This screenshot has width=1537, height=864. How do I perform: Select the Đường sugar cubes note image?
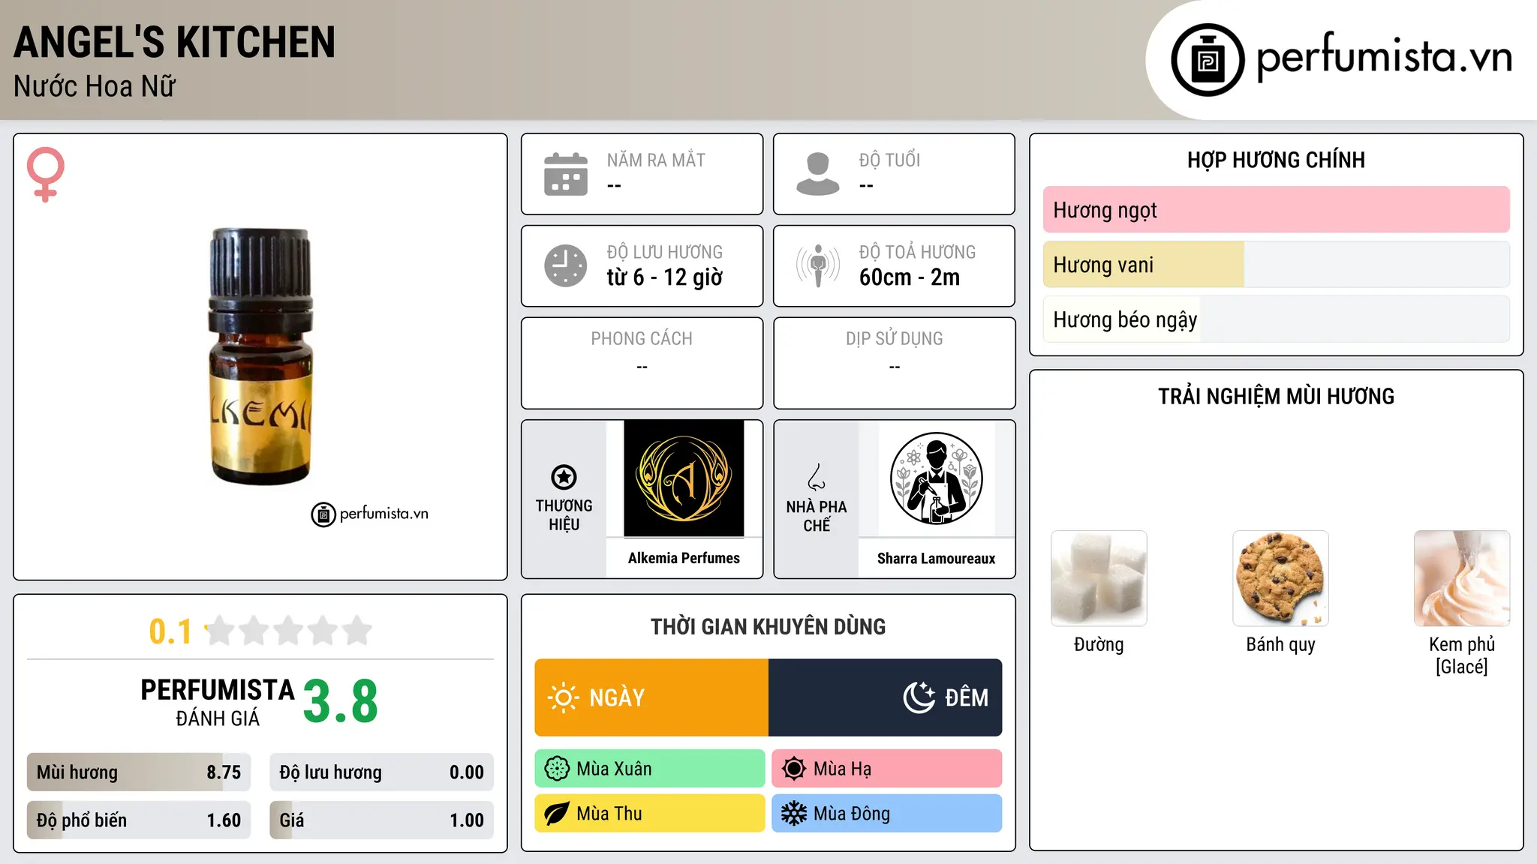coord(1099,578)
